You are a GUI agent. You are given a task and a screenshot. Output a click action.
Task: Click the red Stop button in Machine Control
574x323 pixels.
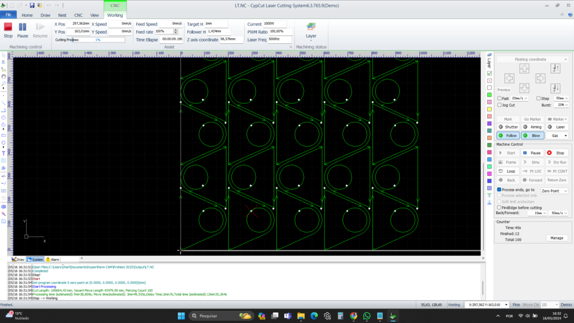[556, 153]
